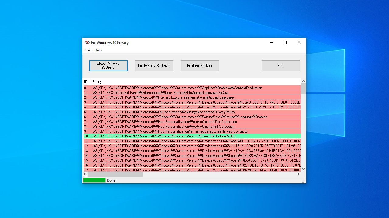Click the vertical scrollbar thumb
Viewport: 389px width, 218px height.
coord(303,89)
